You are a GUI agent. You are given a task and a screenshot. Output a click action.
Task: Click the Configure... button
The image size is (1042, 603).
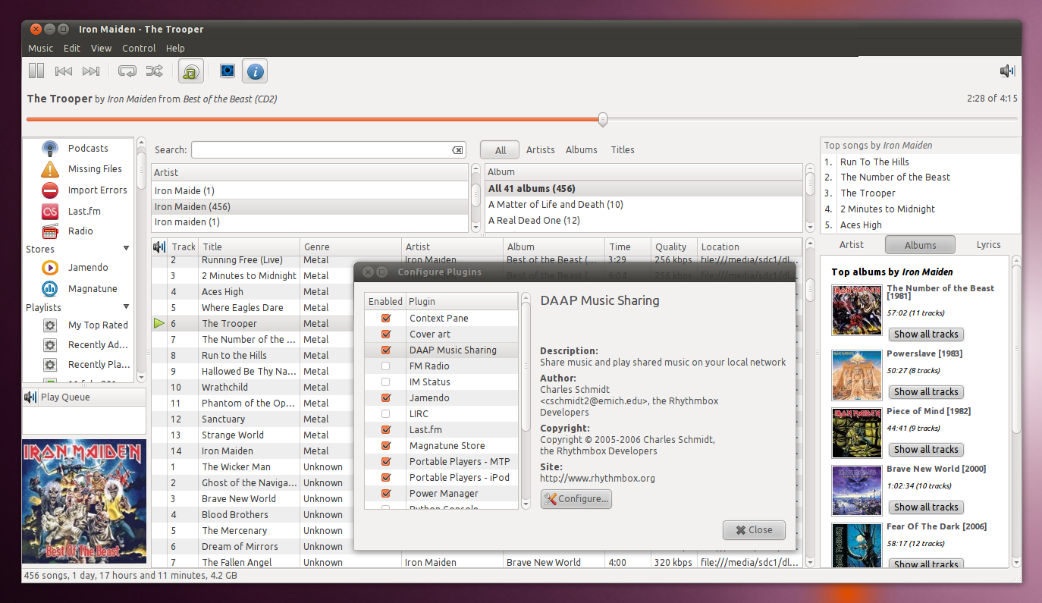[x=576, y=499]
